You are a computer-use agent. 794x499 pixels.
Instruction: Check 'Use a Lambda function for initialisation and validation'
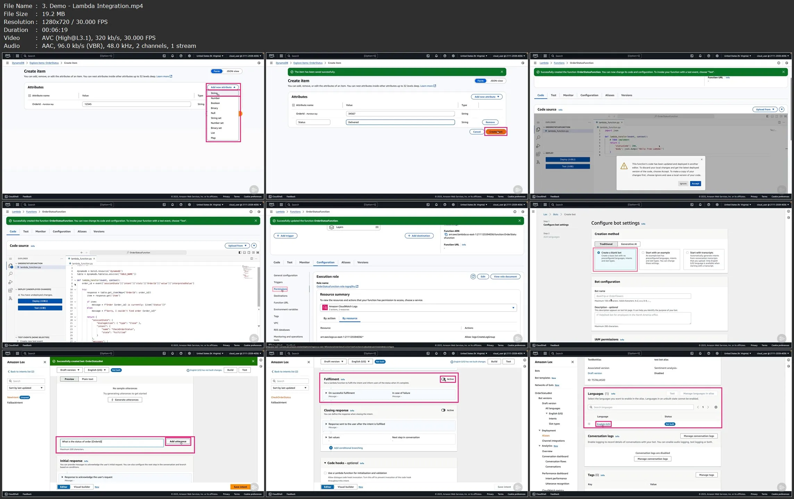[325, 473]
